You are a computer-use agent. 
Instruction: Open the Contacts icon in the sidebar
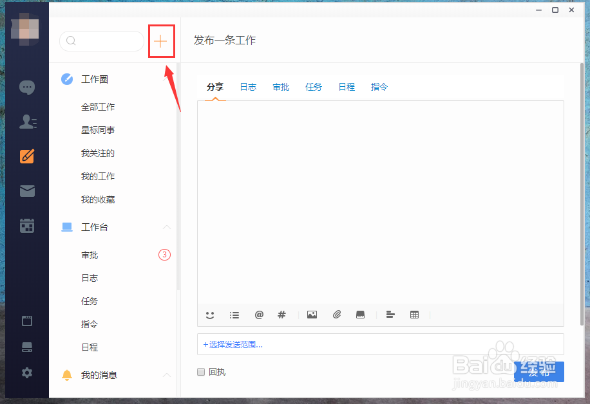point(26,122)
